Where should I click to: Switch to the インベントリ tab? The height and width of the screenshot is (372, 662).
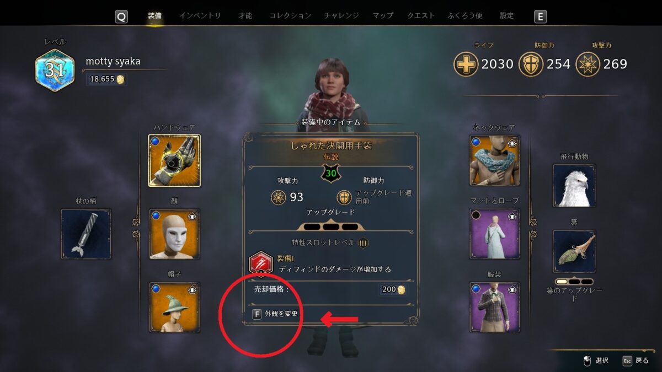(200, 15)
